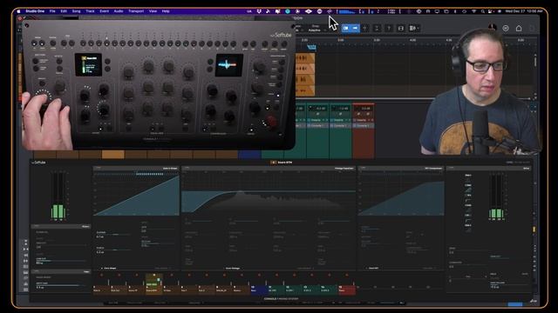Screen dimensions: 558x313
Task: Open the Song menu
Action: (76, 11)
